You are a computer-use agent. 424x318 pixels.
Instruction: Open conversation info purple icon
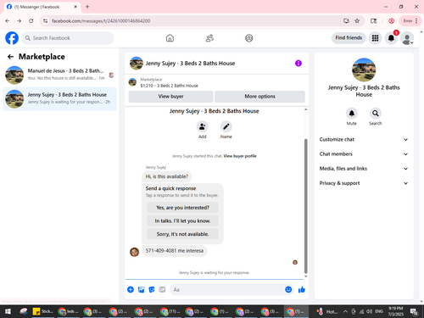pyautogui.click(x=298, y=64)
